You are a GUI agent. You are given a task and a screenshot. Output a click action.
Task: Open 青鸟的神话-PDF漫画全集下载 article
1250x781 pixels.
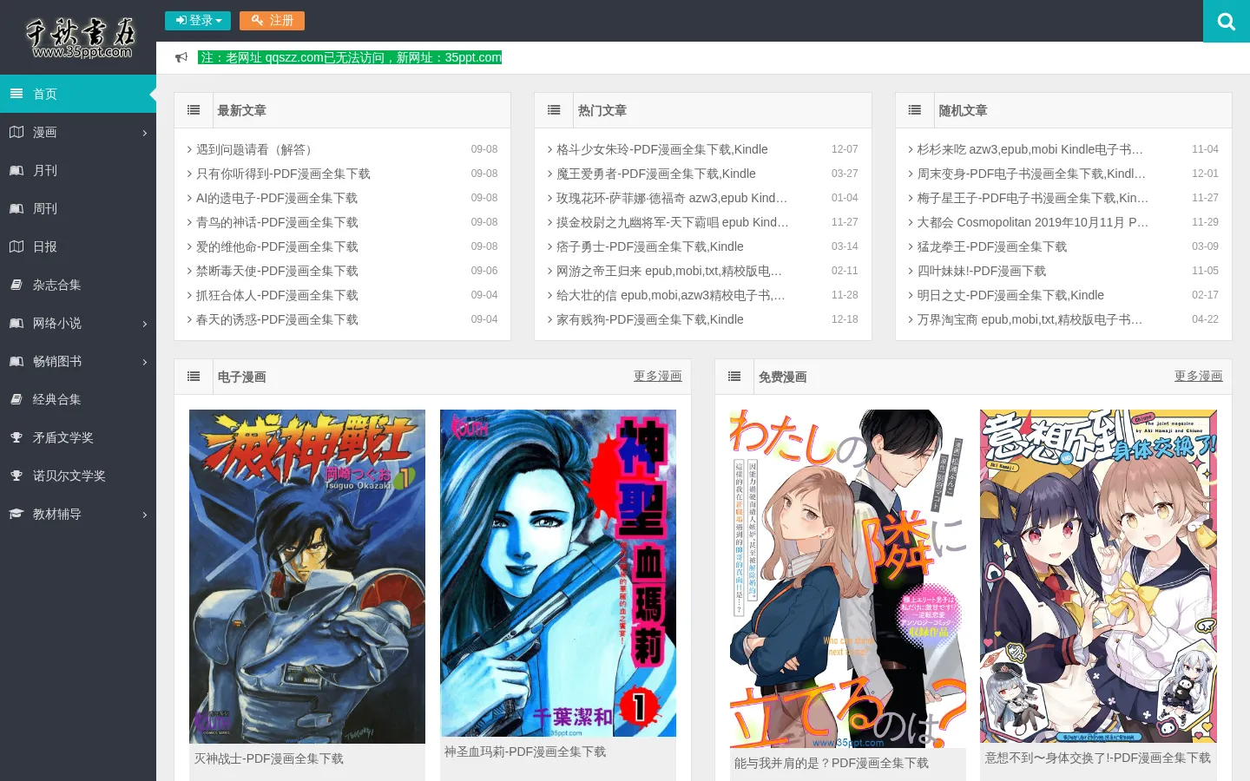tap(277, 222)
